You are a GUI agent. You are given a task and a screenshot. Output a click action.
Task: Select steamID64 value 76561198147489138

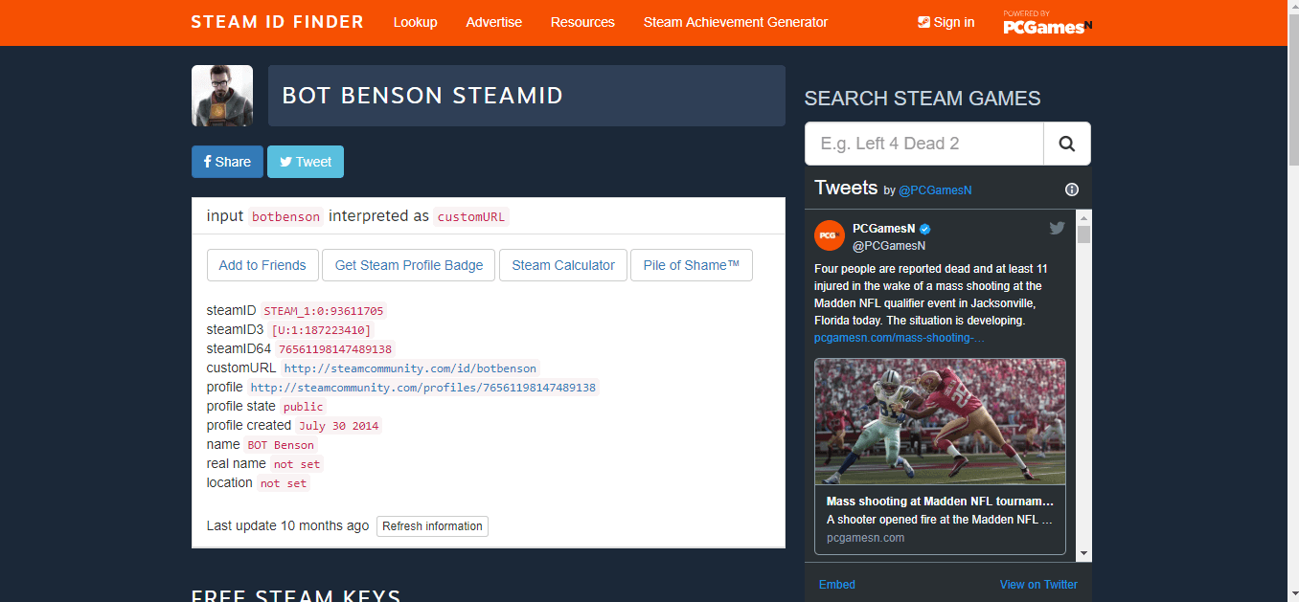[x=335, y=349]
